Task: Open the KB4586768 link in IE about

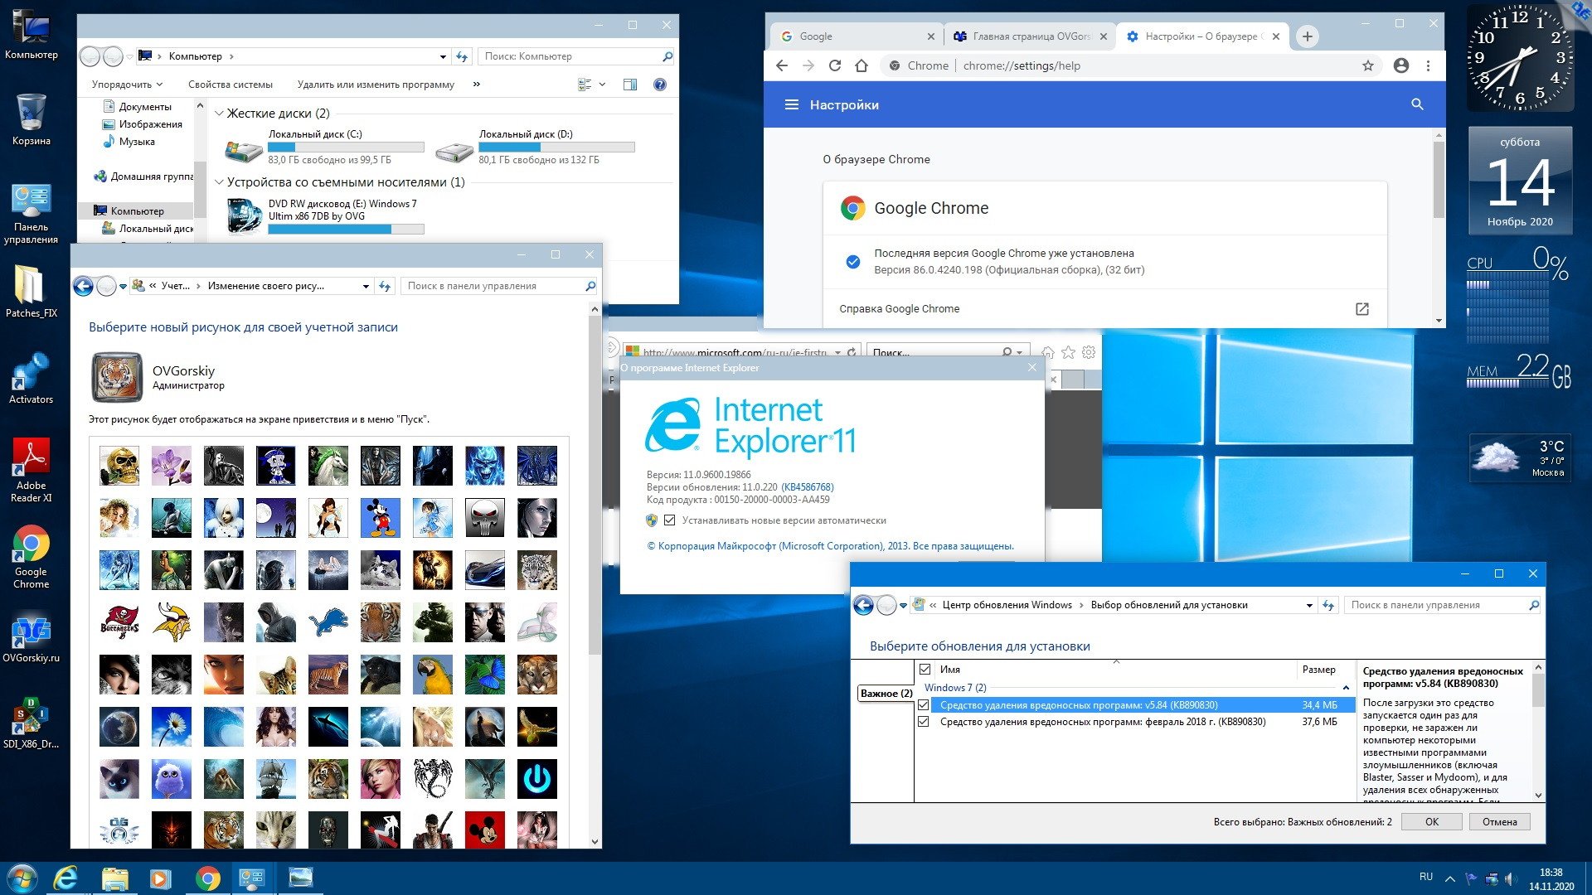Action: click(808, 487)
